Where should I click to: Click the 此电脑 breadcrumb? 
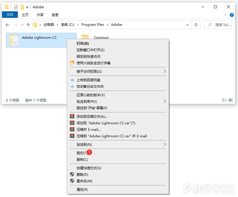[49, 25]
